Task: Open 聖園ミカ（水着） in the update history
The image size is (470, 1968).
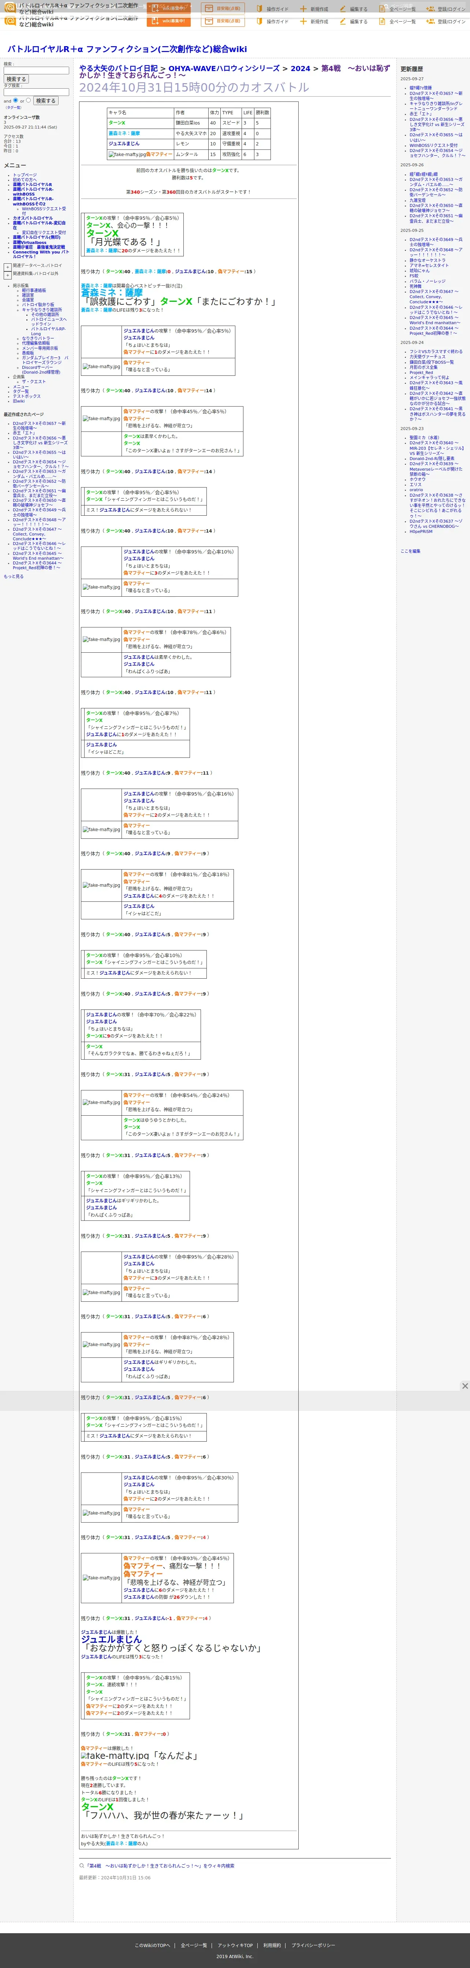Action: click(x=424, y=438)
